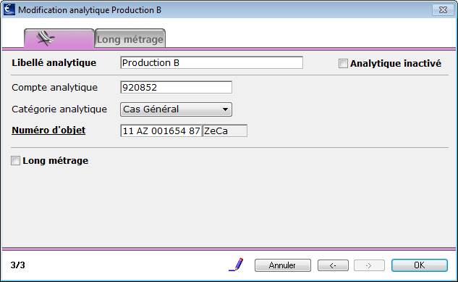Screen dimensions: 458x282
Task: Select the deck chair icon tab
Action: [x=59, y=38]
